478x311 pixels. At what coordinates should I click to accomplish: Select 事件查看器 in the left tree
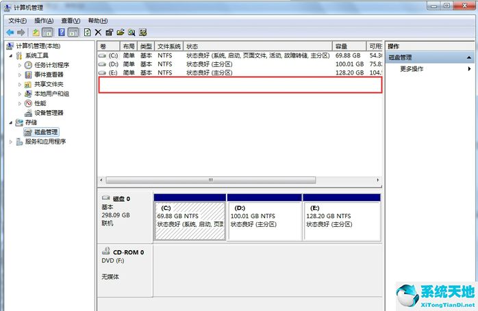[49, 75]
